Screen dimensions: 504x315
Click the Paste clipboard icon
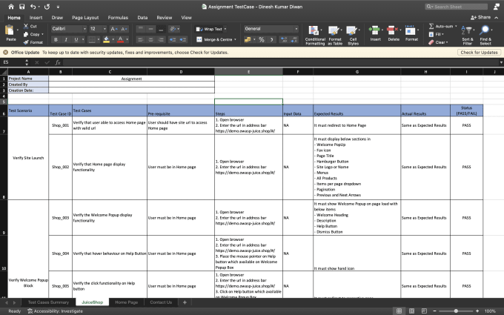tap(10, 30)
